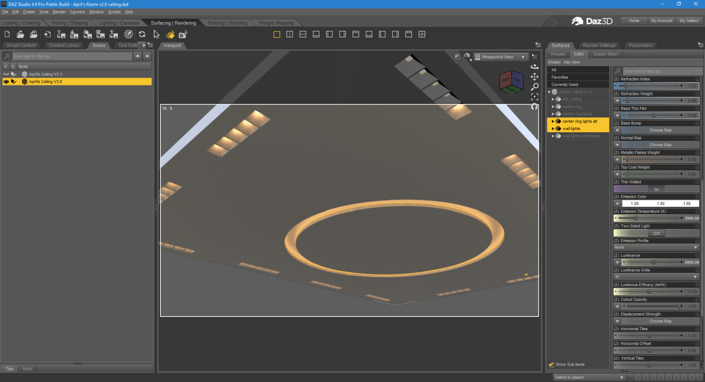Screen dimensions: 705x382
Task: Click the New scene file icon
Action: click(8, 34)
